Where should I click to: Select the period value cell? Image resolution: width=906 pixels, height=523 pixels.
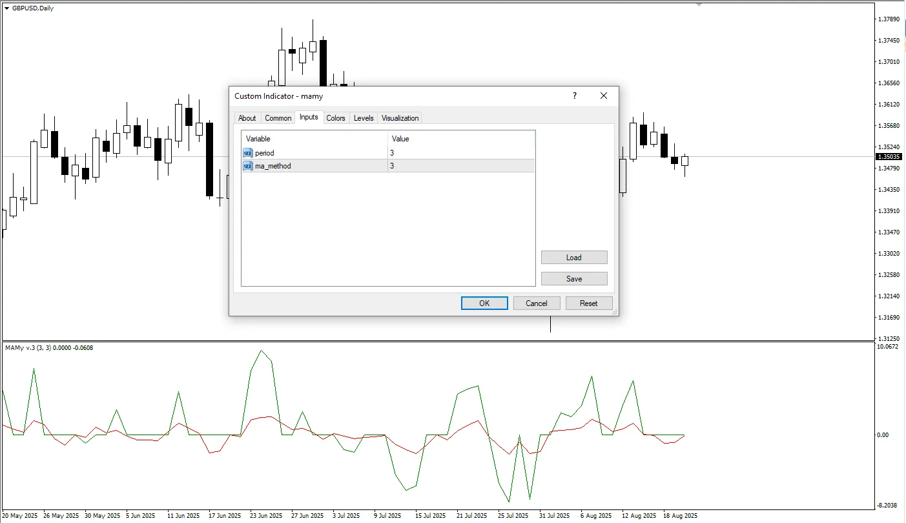461,153
